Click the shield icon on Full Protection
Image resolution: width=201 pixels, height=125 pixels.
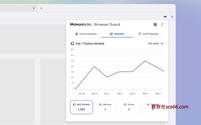pyautogui.click(x=140, y=34)
